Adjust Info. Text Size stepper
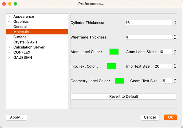 click(x=175, y=66)
